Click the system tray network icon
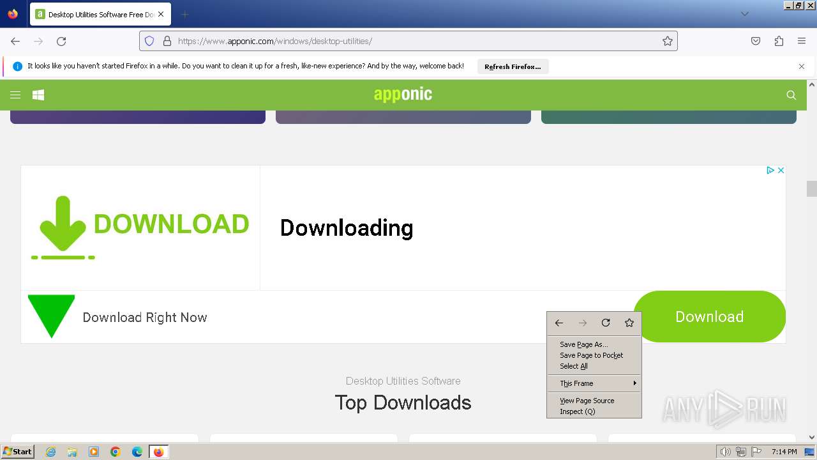This screenshot has height=460, width=817. point(740,452)
